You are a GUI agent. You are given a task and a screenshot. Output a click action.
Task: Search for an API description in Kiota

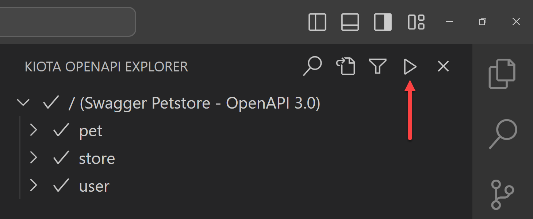click(312, 67)
